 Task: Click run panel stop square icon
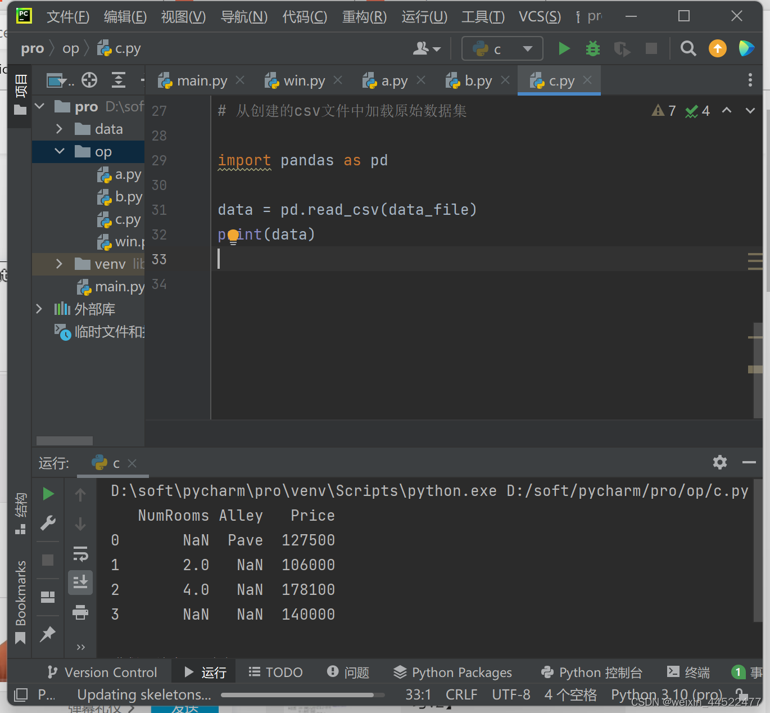tap(48, 560)
